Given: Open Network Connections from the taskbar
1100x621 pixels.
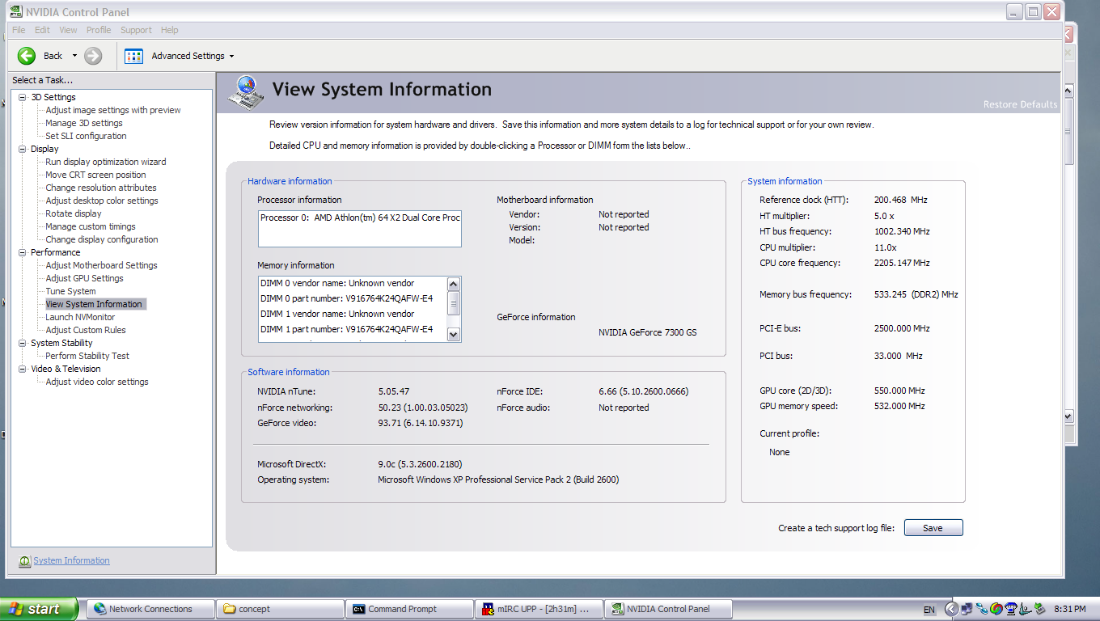Looking at the screenshot, I should pyautogui.click(x=150, y=609).
